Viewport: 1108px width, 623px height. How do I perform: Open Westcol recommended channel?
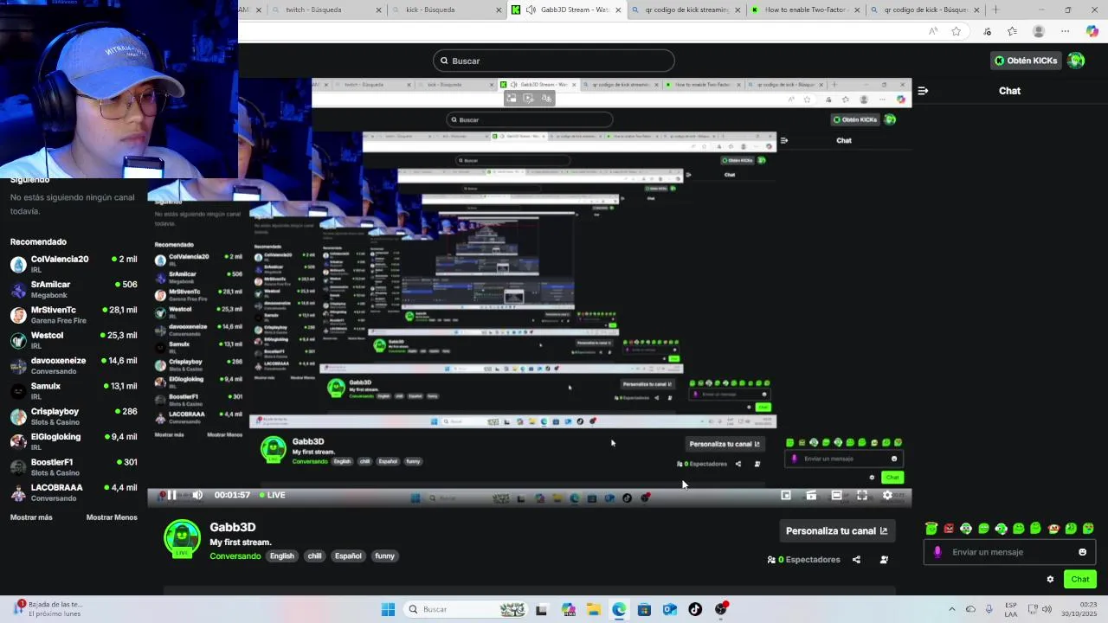click(74, 340)
